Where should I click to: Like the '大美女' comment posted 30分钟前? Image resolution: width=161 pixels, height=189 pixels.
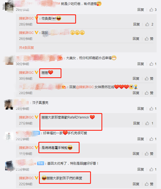point(153,64)
